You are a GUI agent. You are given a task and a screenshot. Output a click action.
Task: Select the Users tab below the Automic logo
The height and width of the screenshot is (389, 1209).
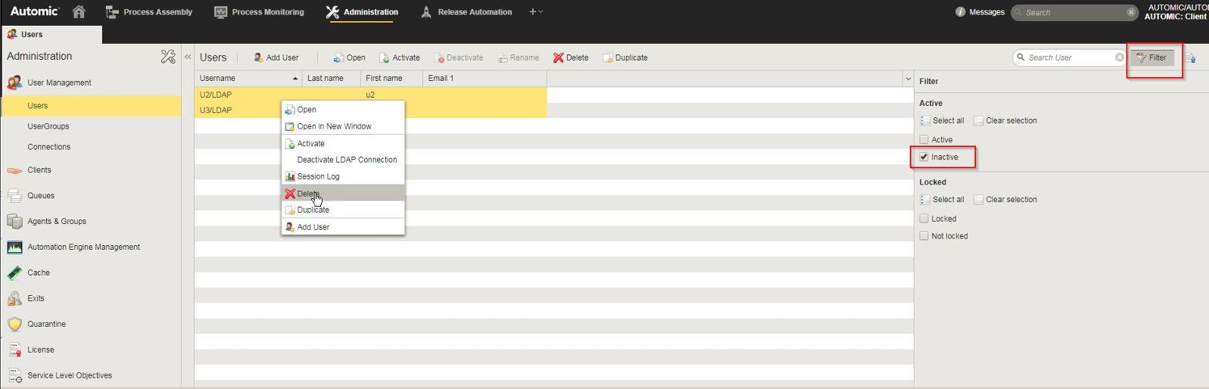pyautogui.click(x=51, y=34)
